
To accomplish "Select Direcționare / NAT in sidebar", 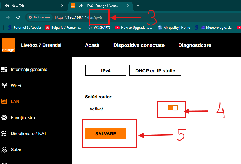I will point(28,133).
